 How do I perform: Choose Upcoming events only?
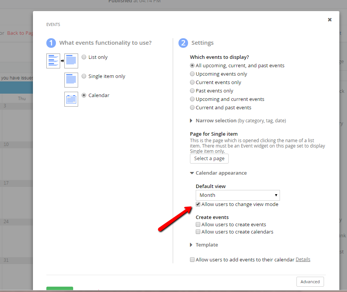click(x=192, y=74)
